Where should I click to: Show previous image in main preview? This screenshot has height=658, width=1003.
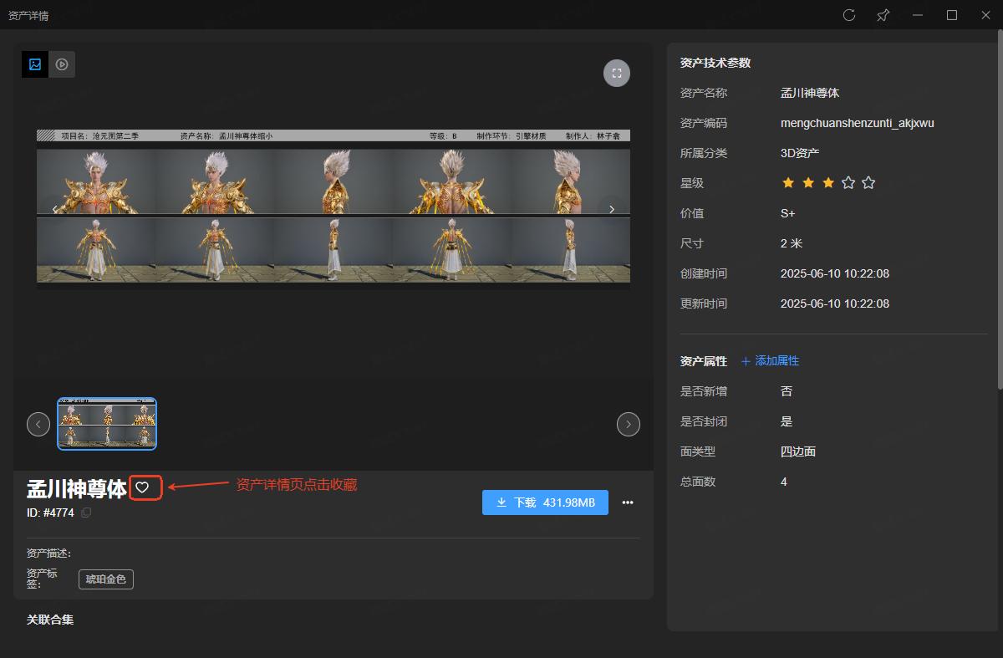(55, 209)
